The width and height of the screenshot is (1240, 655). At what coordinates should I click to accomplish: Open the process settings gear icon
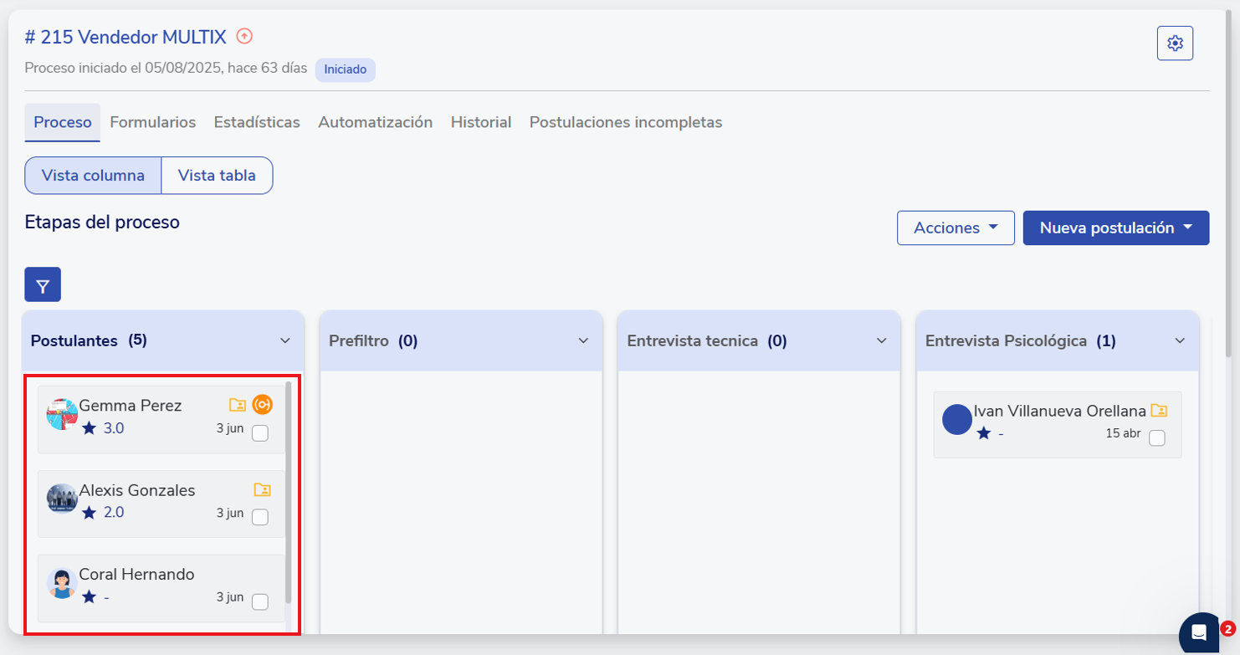1175,43
